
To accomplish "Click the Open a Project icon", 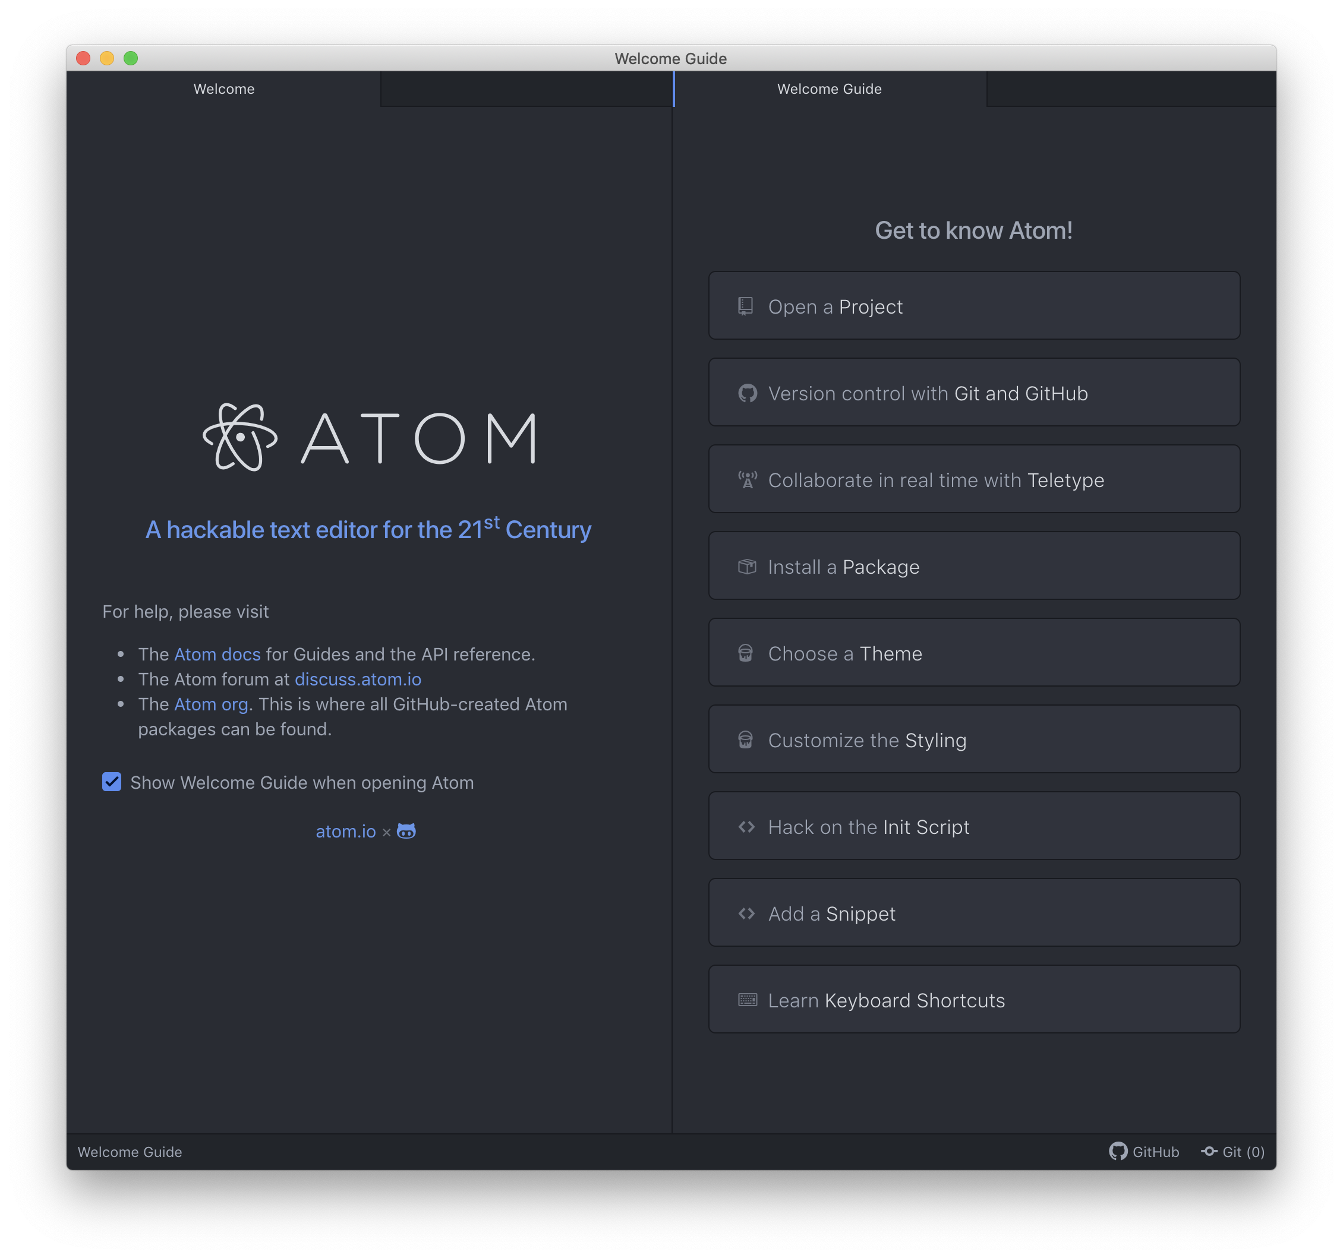I will click(x=746, y=305).
